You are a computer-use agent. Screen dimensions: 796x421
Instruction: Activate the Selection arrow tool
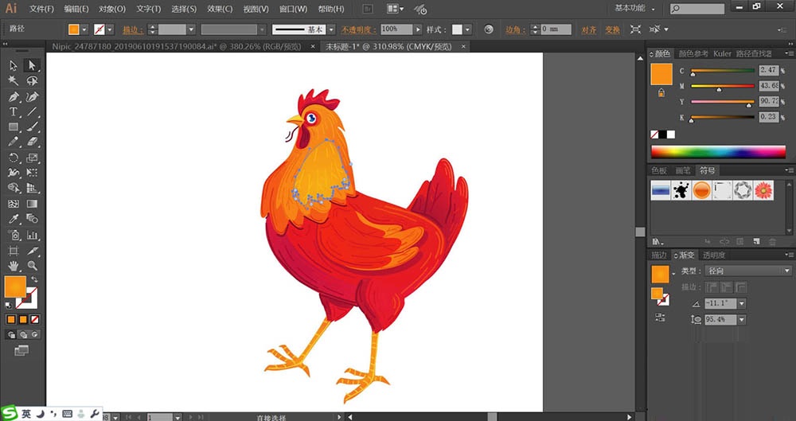pyautogui.click(x=14, y=65)
